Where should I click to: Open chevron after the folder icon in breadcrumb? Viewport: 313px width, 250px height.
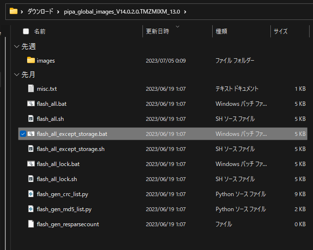(x=22, y=12)
